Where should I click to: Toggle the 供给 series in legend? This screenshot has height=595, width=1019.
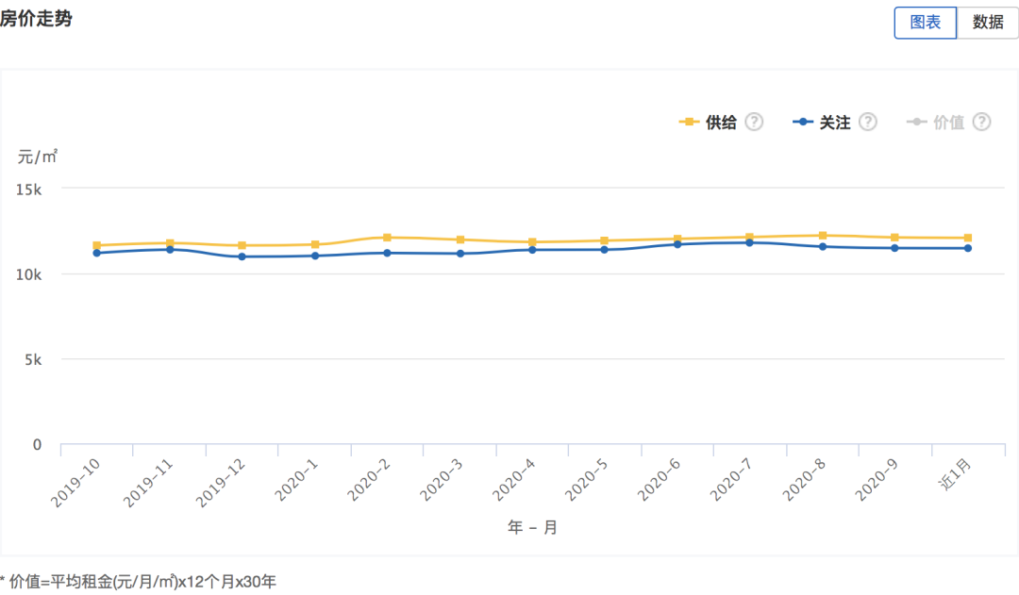[x=721, y=123]
